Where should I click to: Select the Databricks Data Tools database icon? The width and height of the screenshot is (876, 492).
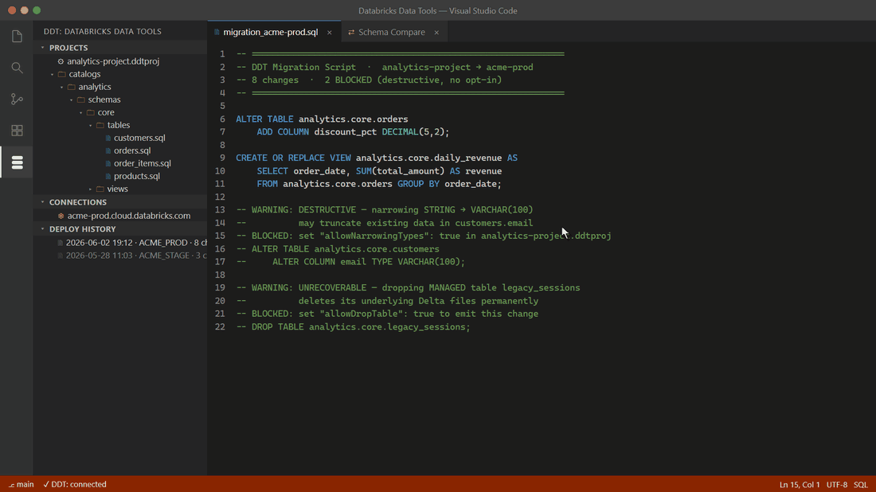pos(17,162)
